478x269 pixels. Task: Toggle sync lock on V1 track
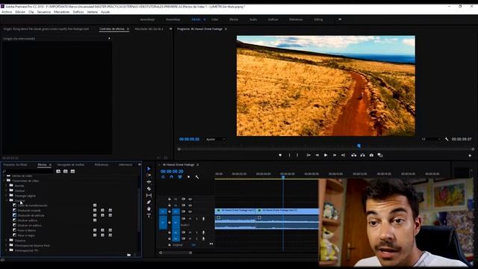tap(183, 211)
